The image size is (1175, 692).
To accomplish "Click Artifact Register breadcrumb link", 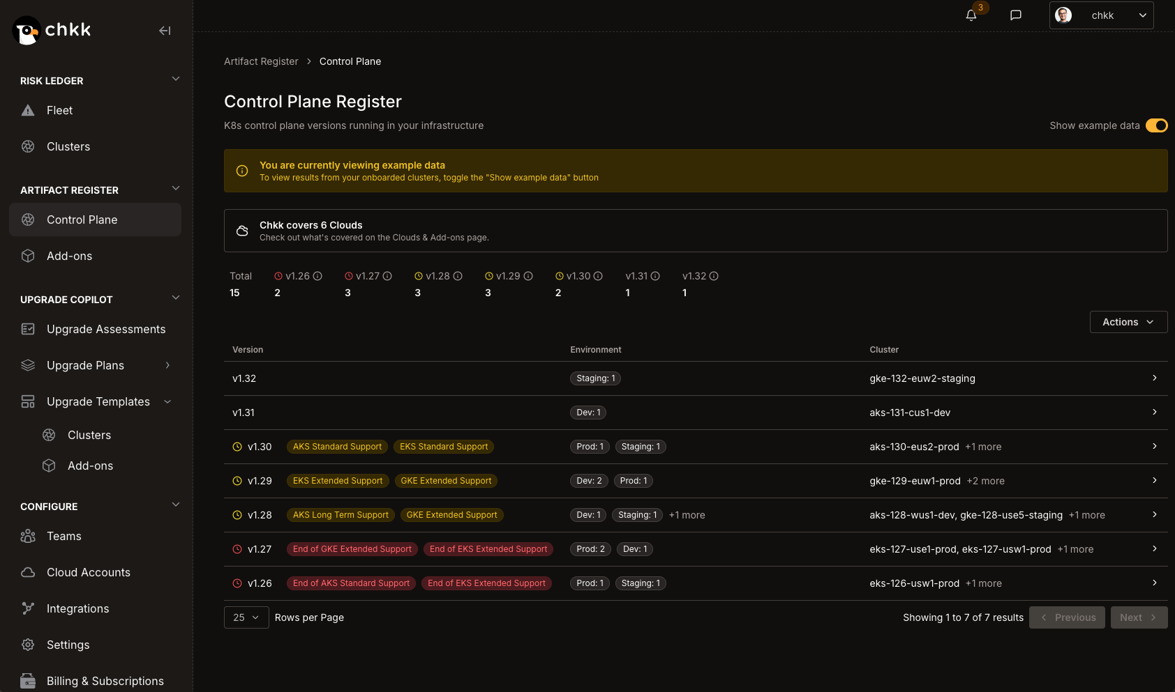I will click(261, 61).
